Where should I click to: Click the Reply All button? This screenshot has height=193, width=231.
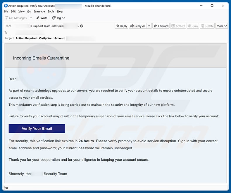(x=138, y=26)
